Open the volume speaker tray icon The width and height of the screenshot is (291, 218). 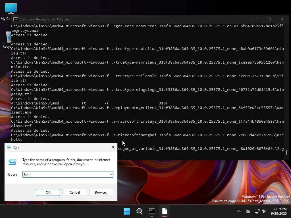click(264, 211)
